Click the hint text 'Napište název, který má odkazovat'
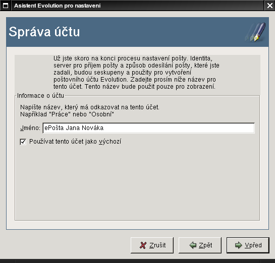Viewport: 275px width, 263px height. pos(90,107)
